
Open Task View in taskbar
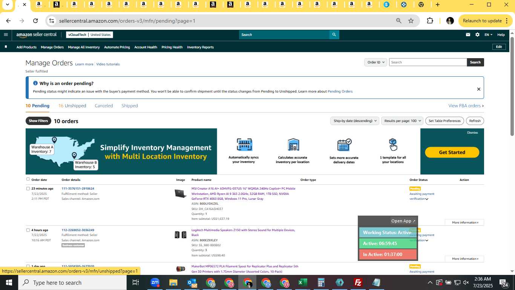click(136, 282)
